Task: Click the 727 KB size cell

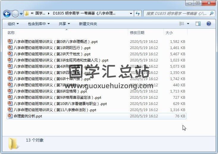Action: (179, 98)
